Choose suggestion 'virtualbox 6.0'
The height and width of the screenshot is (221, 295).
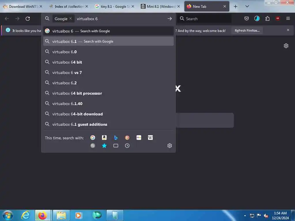click(108, 52)
